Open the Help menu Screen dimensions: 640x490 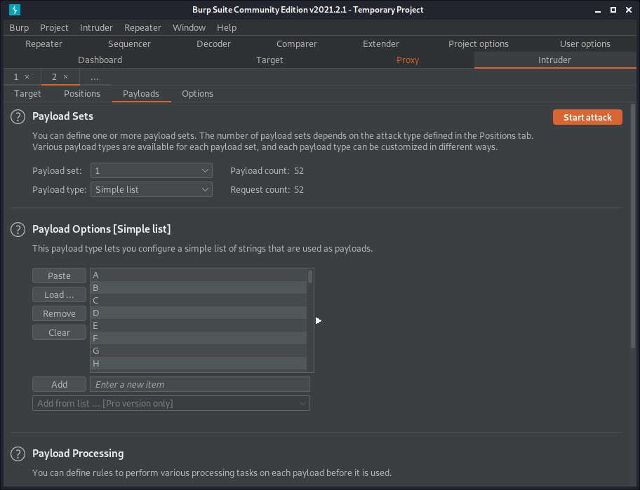tap(227, 28)
